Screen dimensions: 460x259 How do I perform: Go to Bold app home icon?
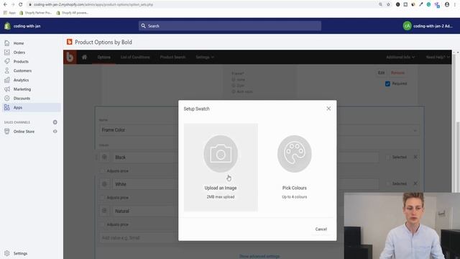click(x=85, y=57)
